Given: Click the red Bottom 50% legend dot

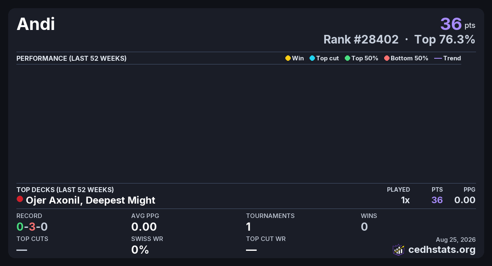Looking at the screenshot, I should 387,58.
